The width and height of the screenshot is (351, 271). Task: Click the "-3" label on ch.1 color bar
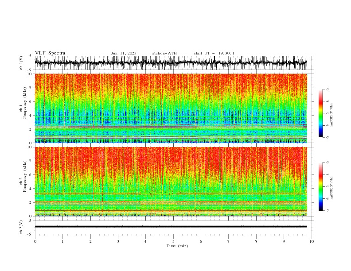pos(327,89)
